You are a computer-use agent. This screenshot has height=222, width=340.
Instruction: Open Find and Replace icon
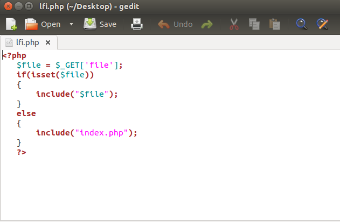(x=322, y=24)
